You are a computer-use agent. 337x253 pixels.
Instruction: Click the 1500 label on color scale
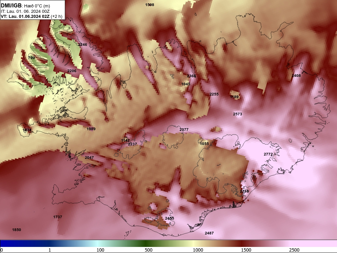246,250
